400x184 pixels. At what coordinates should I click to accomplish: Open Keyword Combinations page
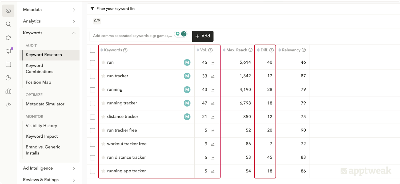tap(39, 68)
